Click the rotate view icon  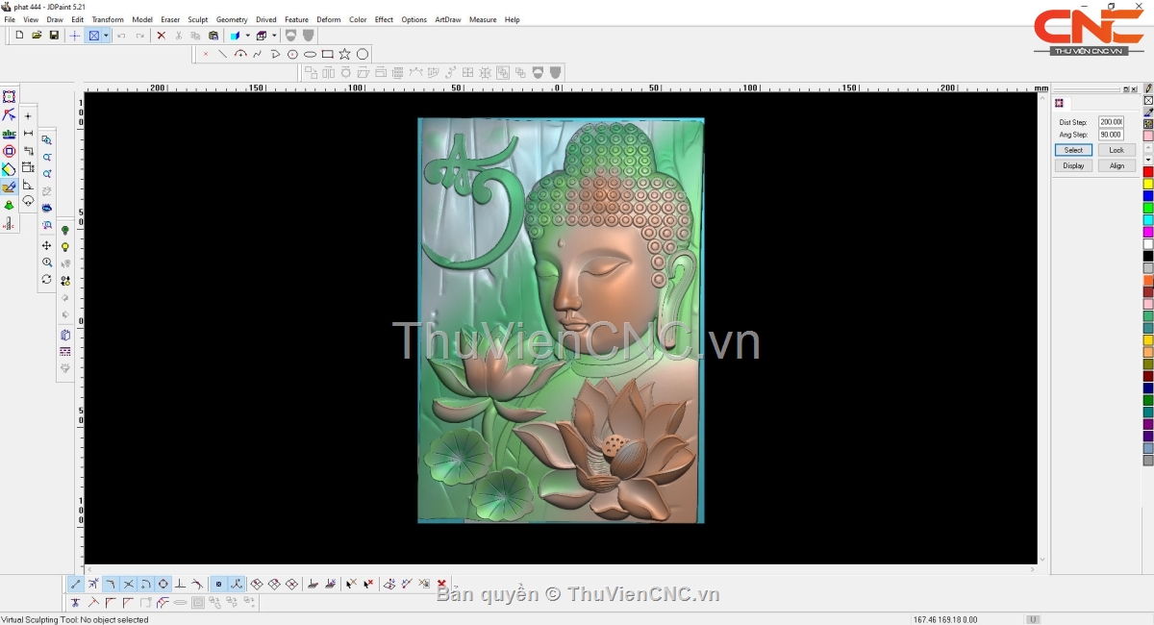[x=46, y=280]
